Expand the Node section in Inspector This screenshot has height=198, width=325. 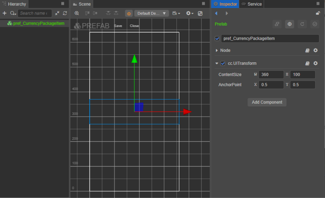coord(217,50)
